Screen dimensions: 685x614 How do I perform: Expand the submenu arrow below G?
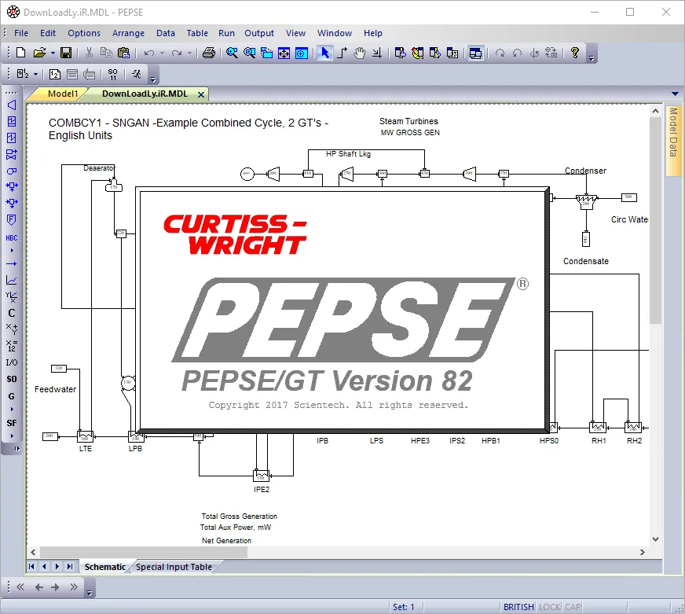coord(12,410)
